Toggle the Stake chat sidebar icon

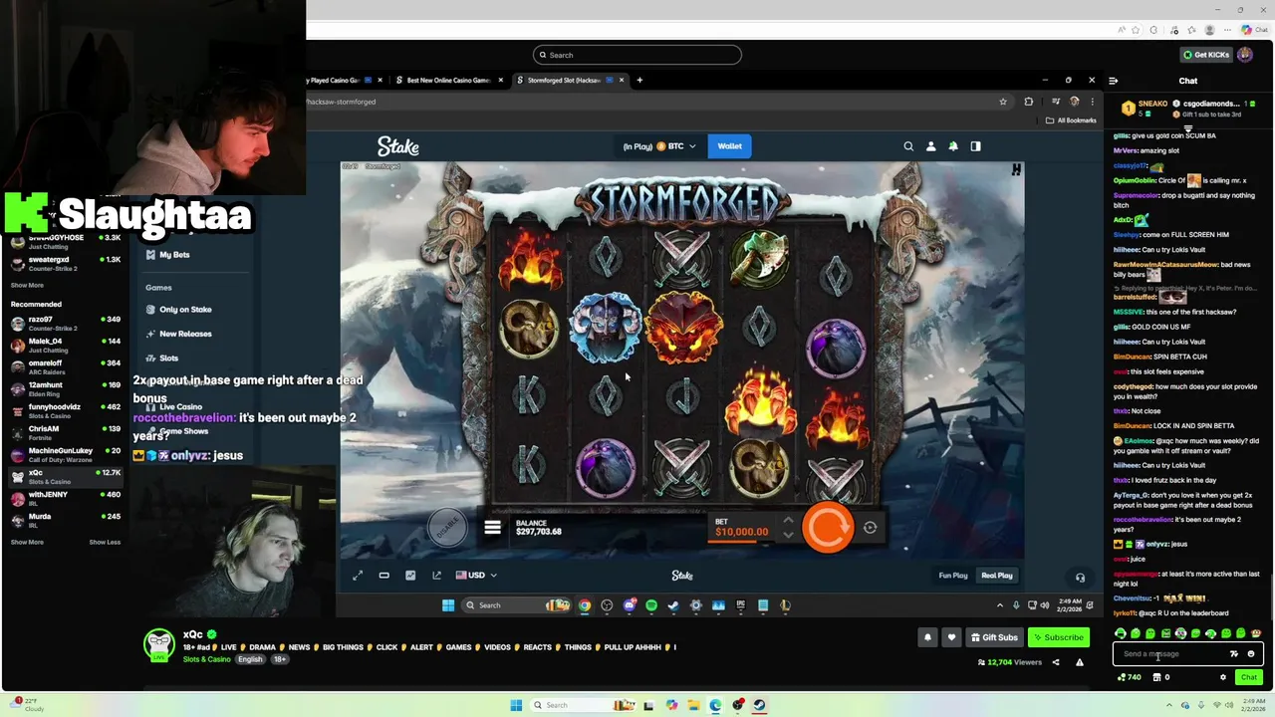(975, 146)
